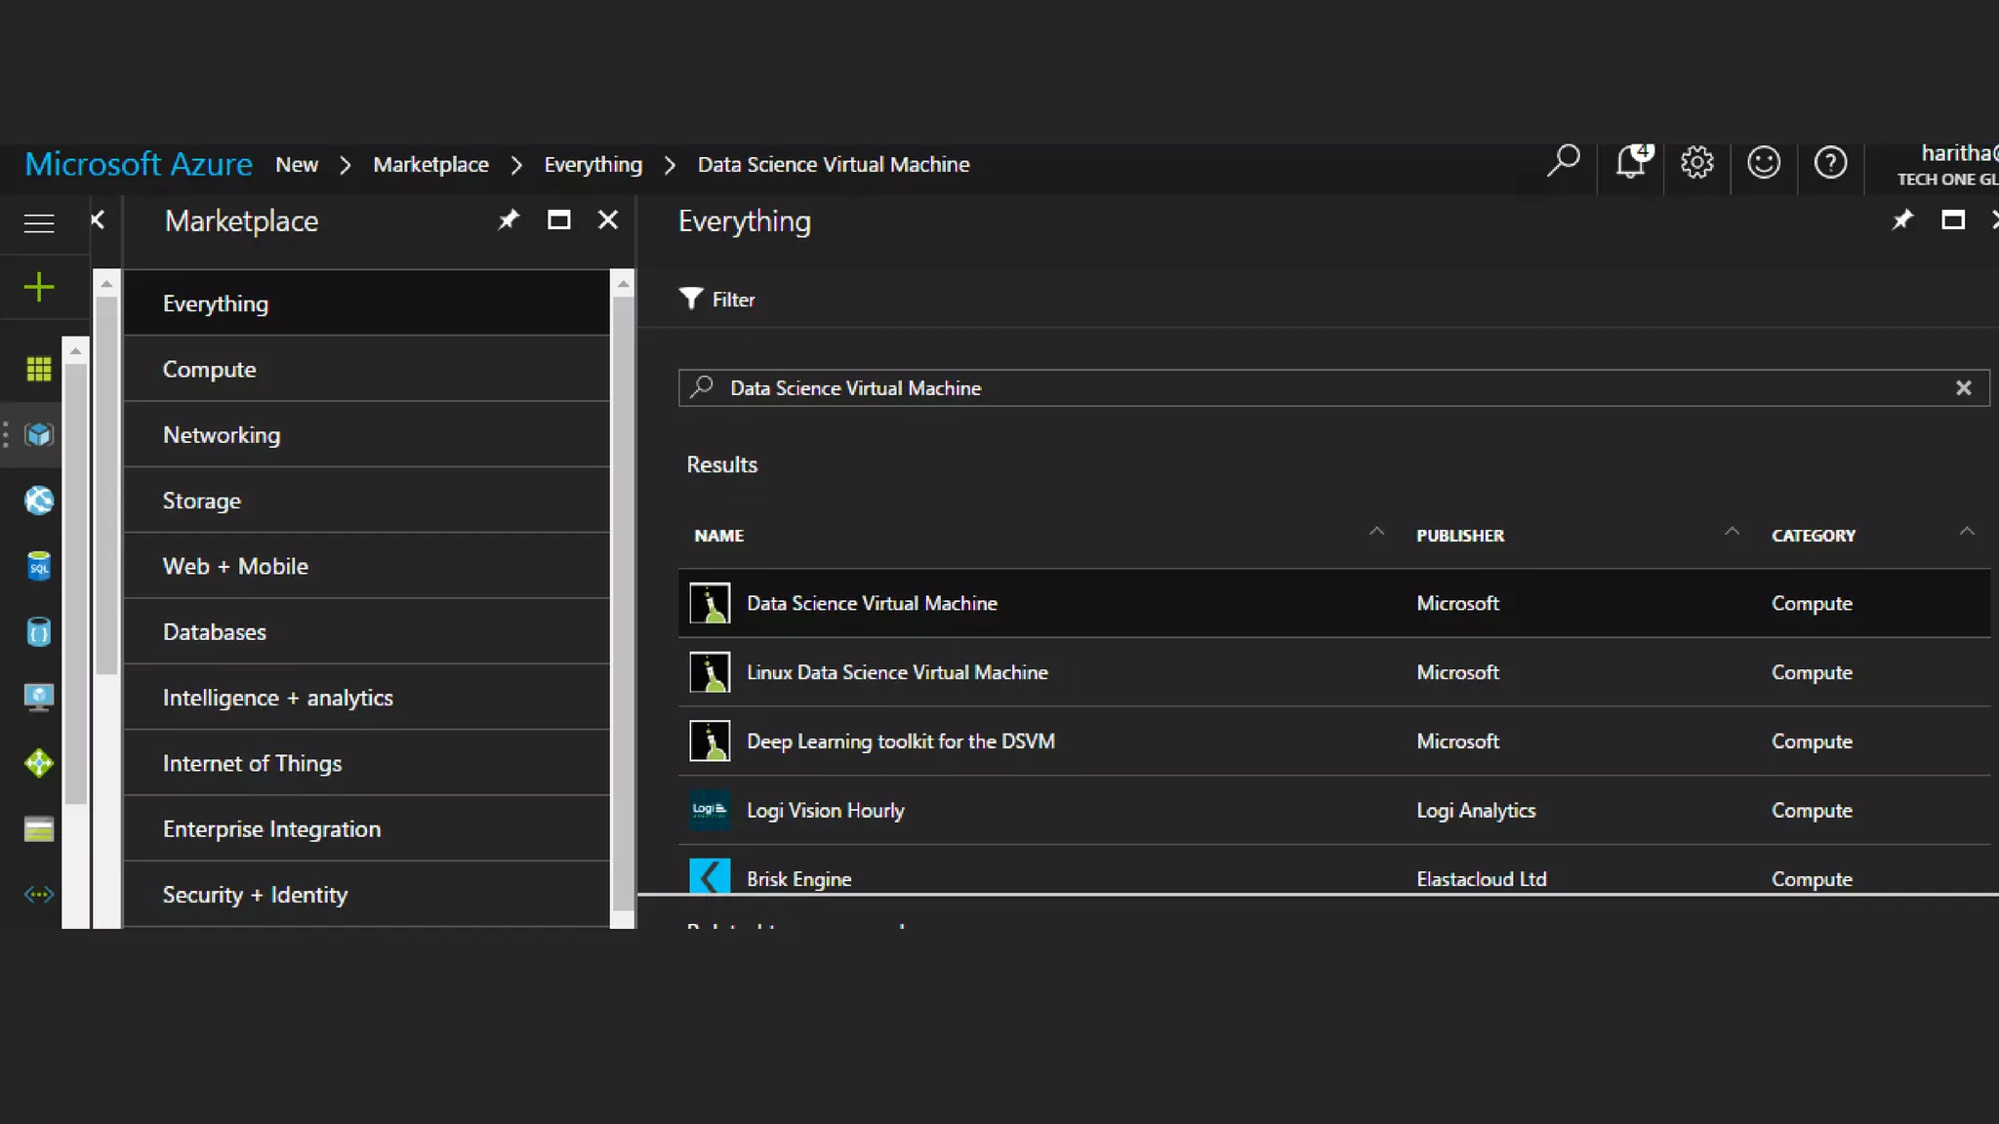The image size is (1999, 1124).
Task: Sort results by PUBLISHER column arrow
Action: coord(1732,532)
